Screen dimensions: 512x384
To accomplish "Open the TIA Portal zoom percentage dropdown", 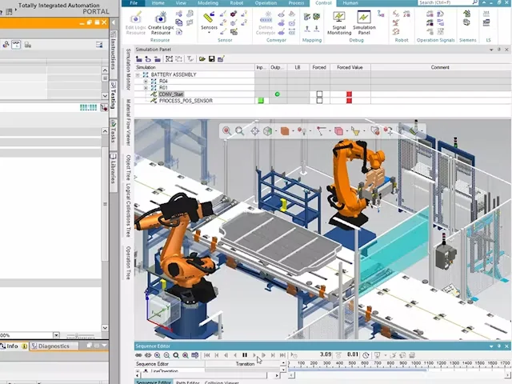I will click(56, 335).
